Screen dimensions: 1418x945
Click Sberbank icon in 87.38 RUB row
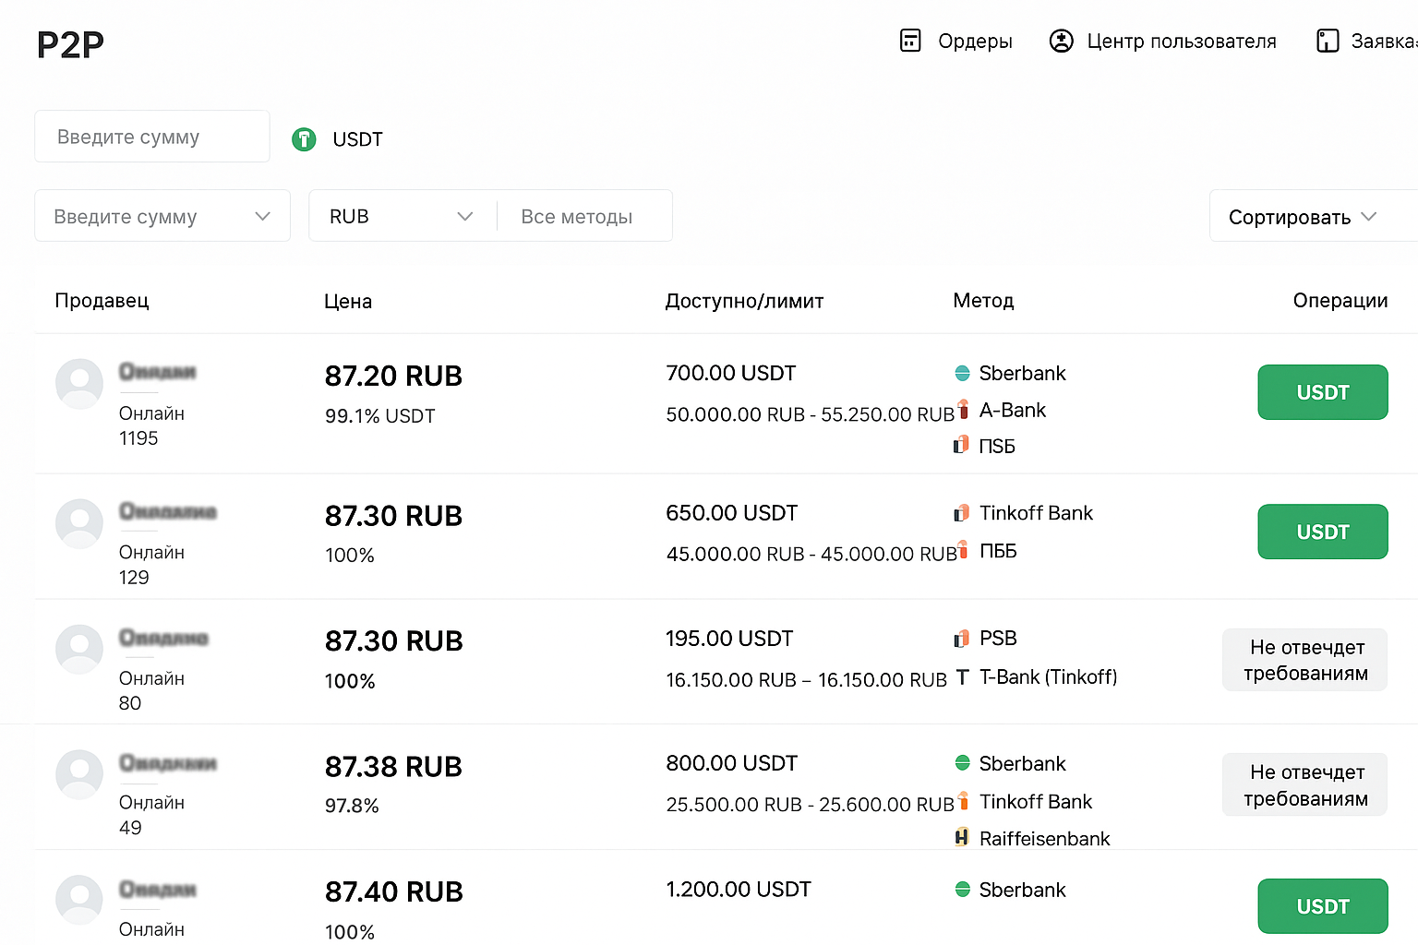(x=962, y=763)
